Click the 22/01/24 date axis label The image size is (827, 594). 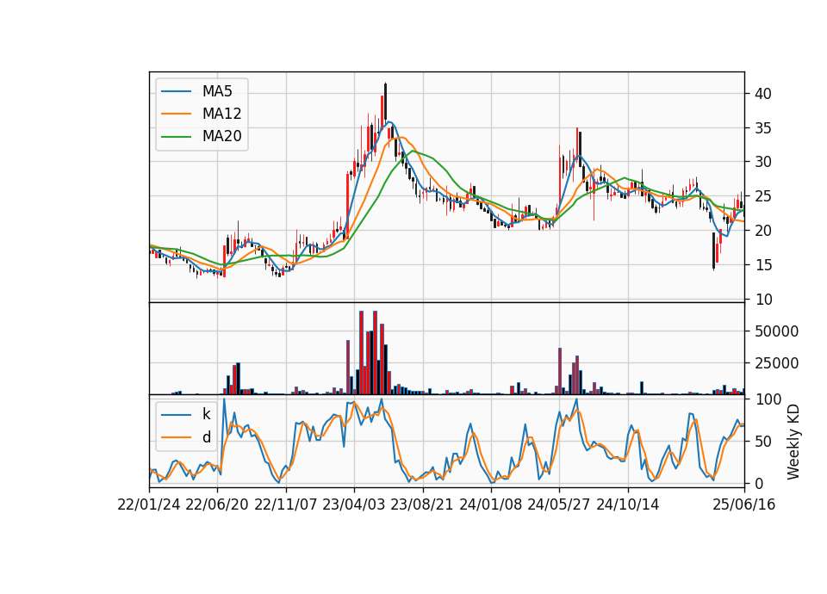click(149, 504)
